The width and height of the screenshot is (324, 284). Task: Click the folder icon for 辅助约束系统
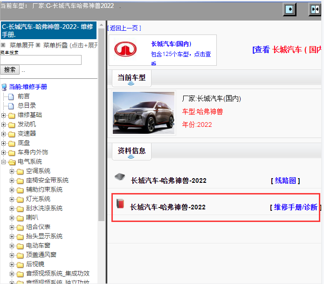(20, 190)
